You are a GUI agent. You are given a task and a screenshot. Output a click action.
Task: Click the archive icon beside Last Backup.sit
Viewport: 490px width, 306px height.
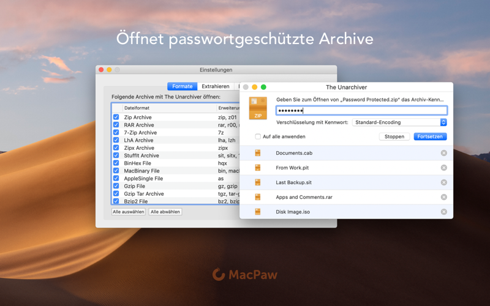coord(258,182)
